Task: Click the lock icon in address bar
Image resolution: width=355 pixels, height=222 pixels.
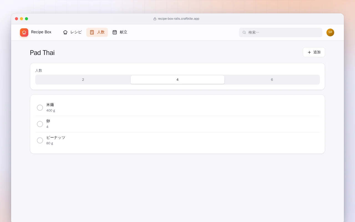Action: [155, 19]
